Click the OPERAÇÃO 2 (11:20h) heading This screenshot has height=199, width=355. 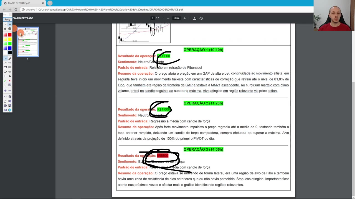point(203,103)
